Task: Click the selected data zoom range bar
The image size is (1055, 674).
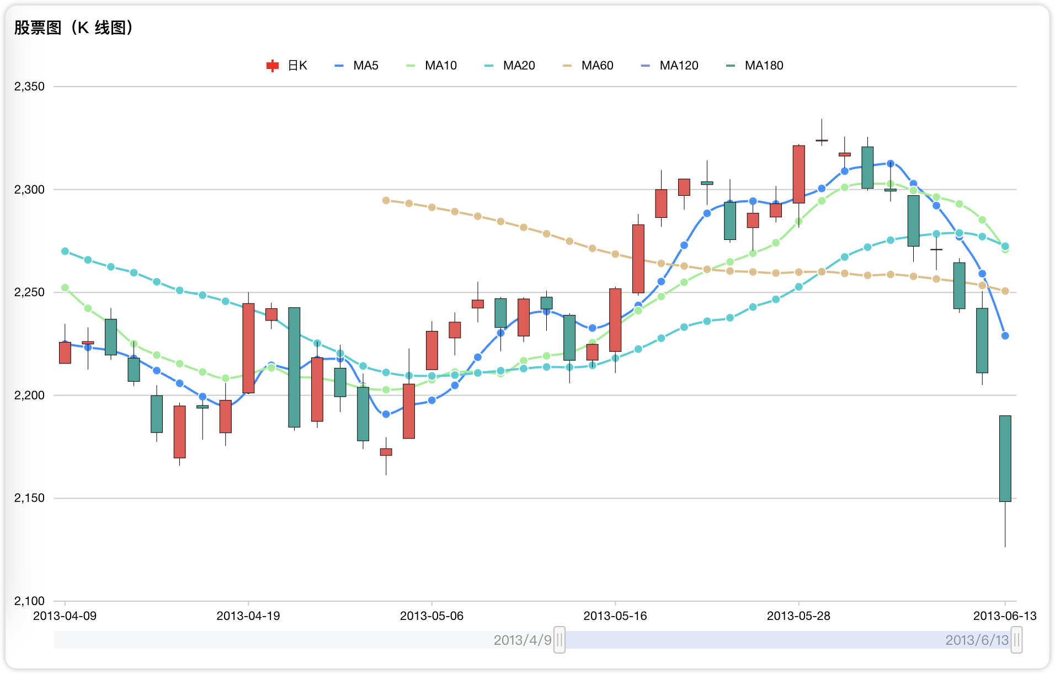Action: 788,640
